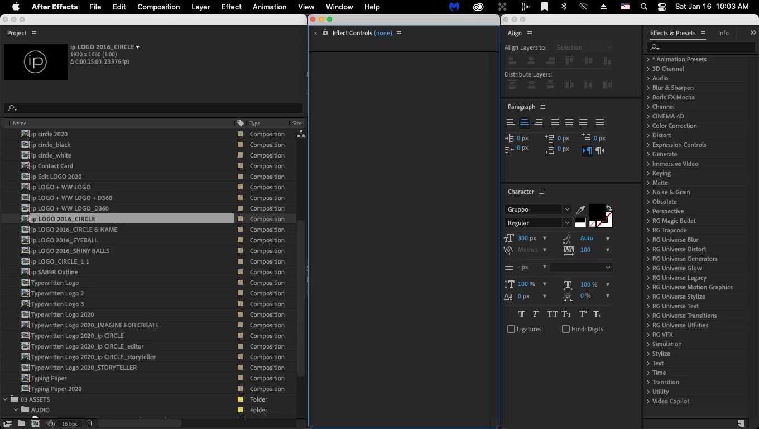
Task: Open fill color black swatch
Action: 597,212
